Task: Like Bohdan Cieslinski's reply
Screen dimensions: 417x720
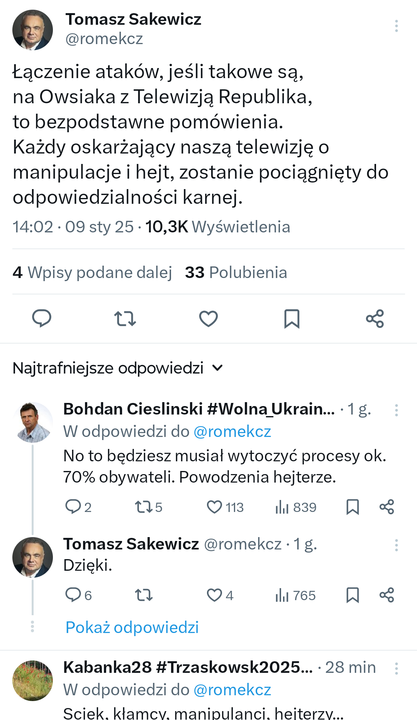Action: tap(215, 507)
